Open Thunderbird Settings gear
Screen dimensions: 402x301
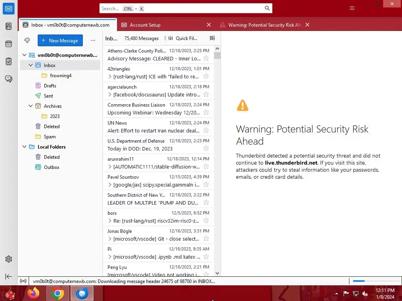pyautogui.click(x=9, y=259)
